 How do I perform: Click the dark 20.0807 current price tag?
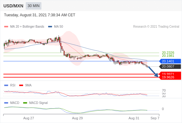tap(170, 66)
